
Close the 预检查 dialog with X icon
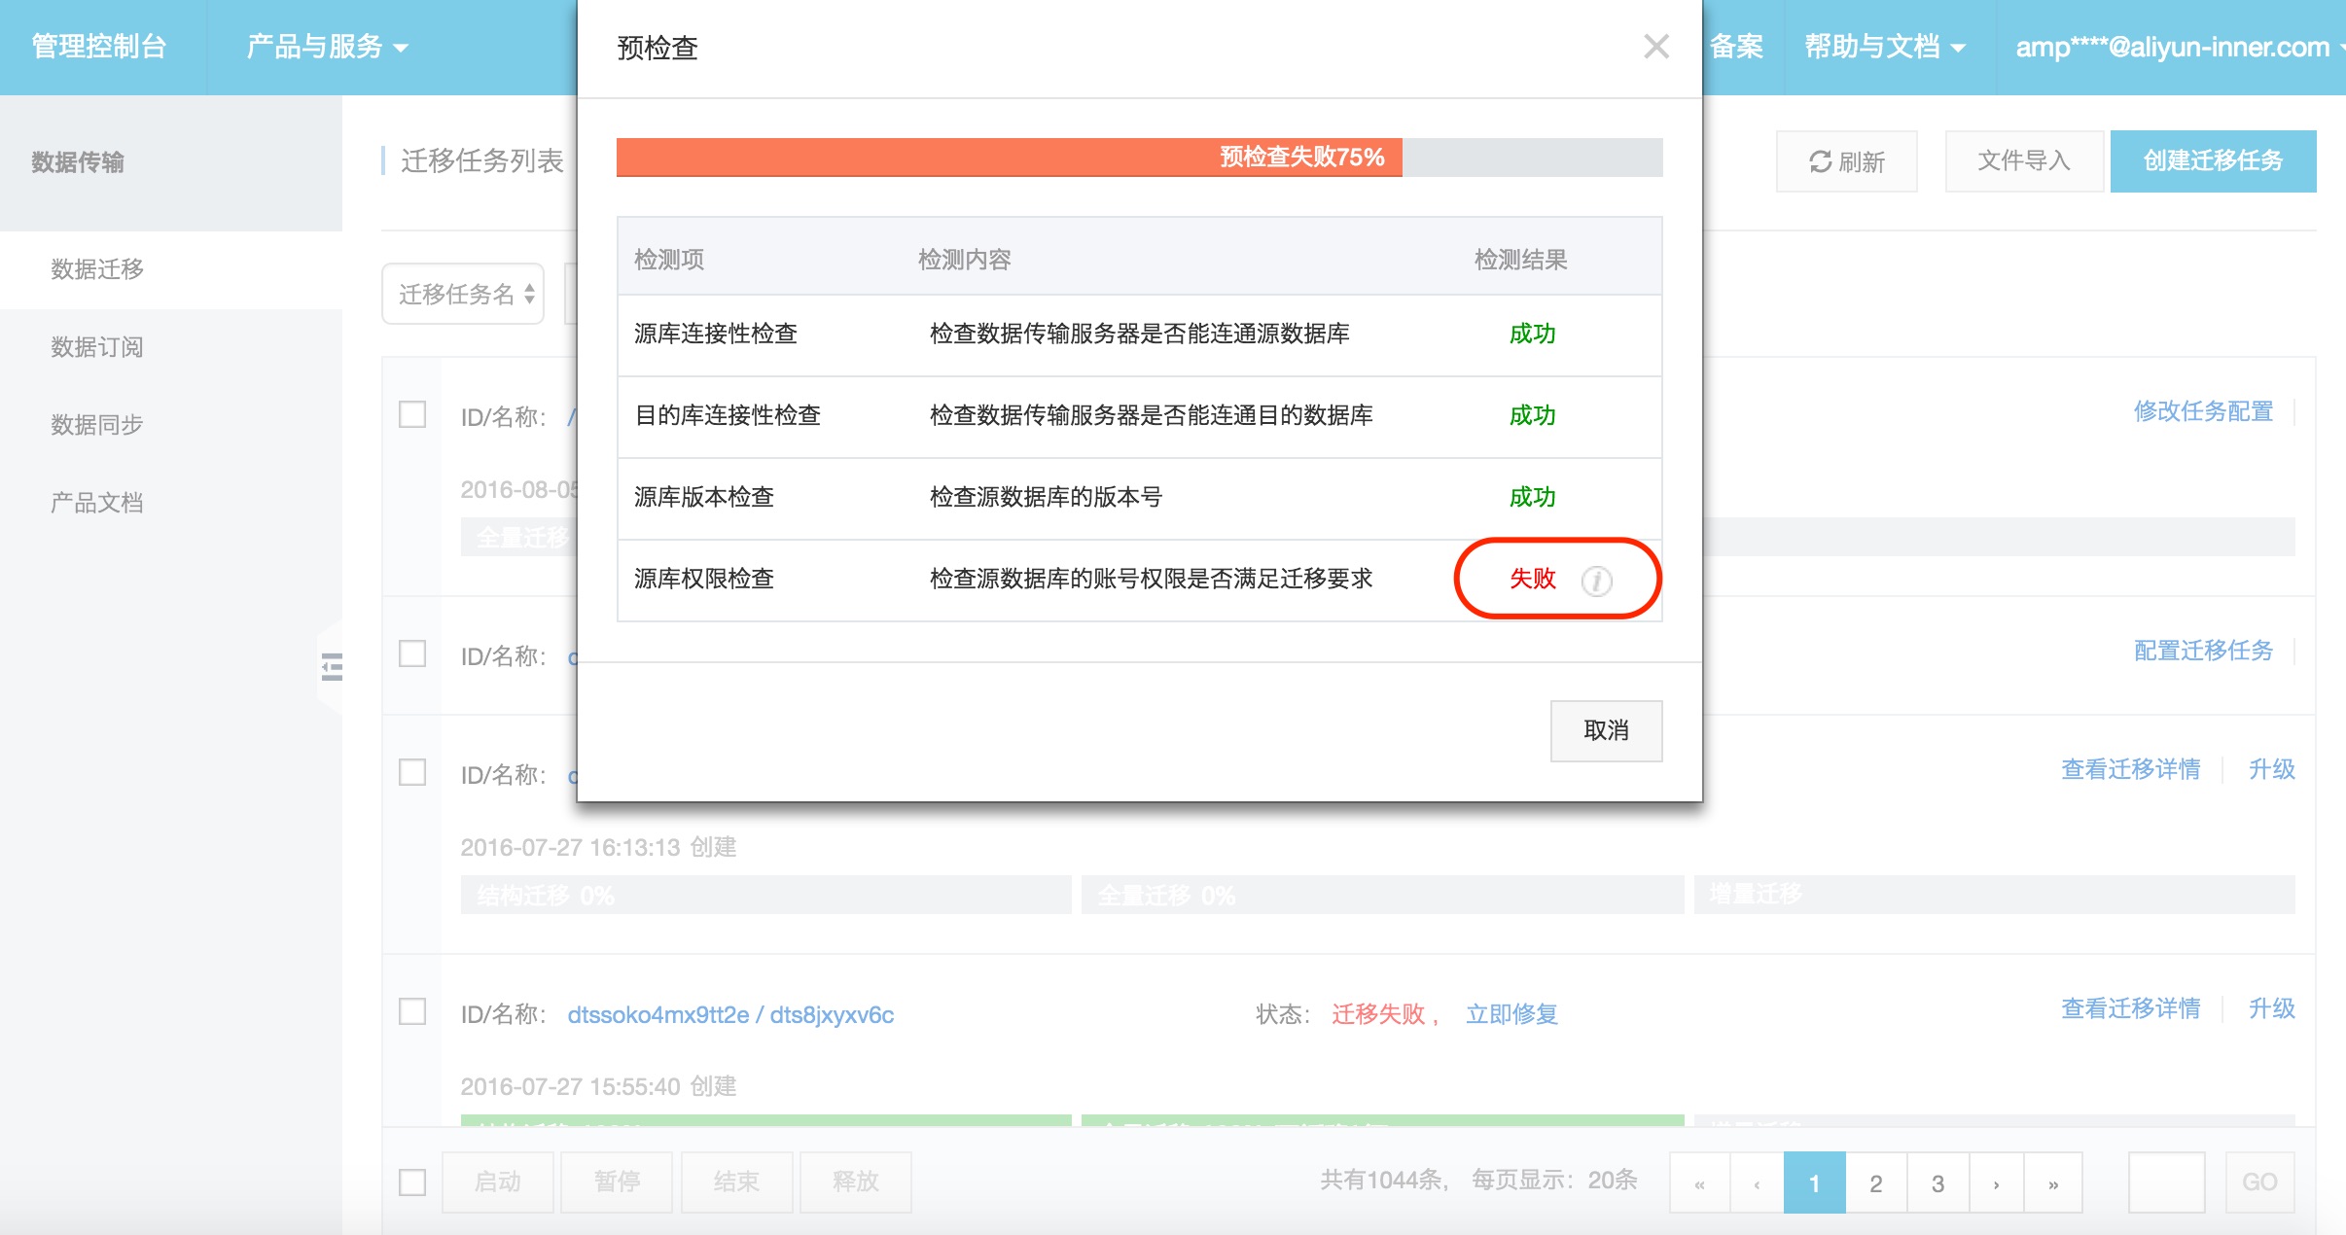pos(1655,47)
